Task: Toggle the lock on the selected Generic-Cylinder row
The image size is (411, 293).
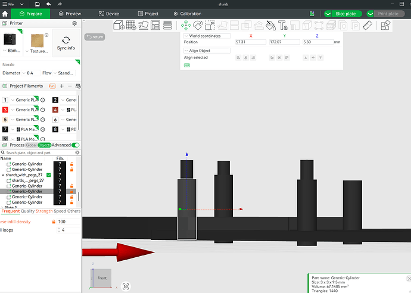Action: pos(71,191)
